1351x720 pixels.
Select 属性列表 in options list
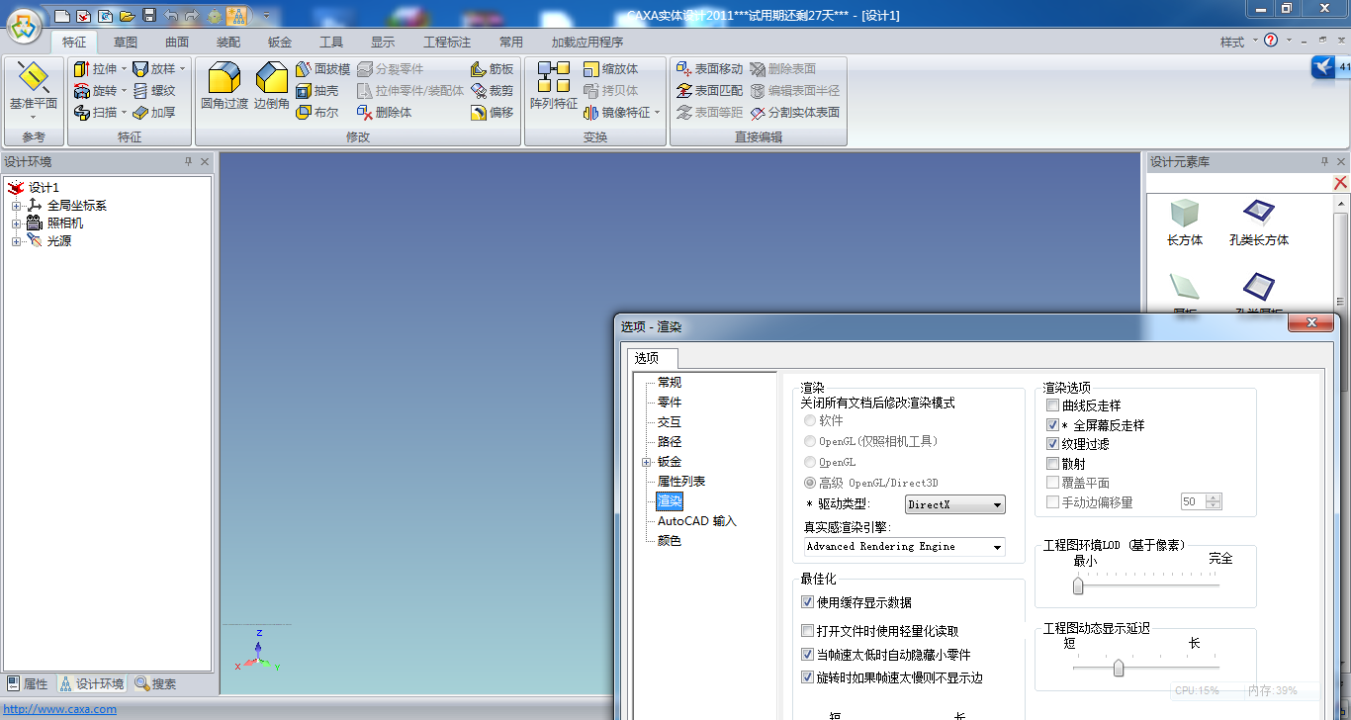click(681, 482)
